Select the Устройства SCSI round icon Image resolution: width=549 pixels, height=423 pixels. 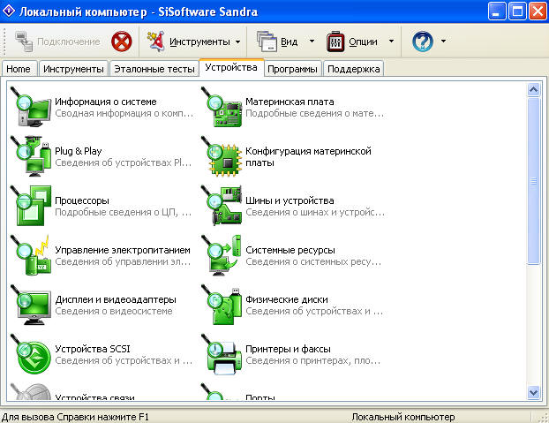(31, 353)
